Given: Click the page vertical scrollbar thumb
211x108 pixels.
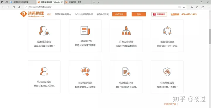Looking at the screenshot, I should [x=210, y=36].
